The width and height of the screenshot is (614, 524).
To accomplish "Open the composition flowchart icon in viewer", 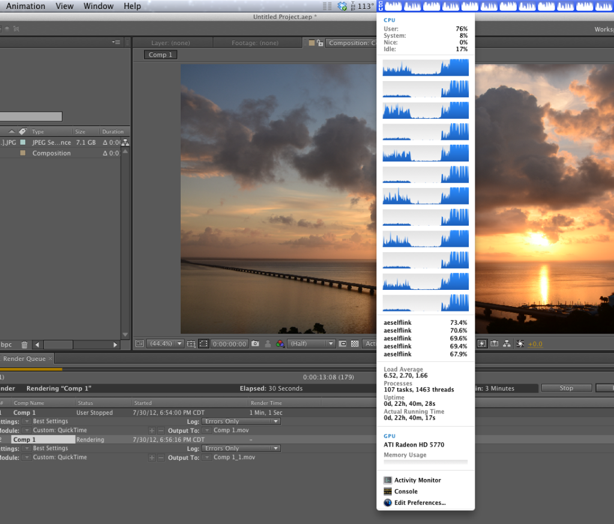I will (507, 344).
